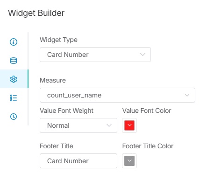Expand the Widget Type dropdown arrow

coord(143,55)
